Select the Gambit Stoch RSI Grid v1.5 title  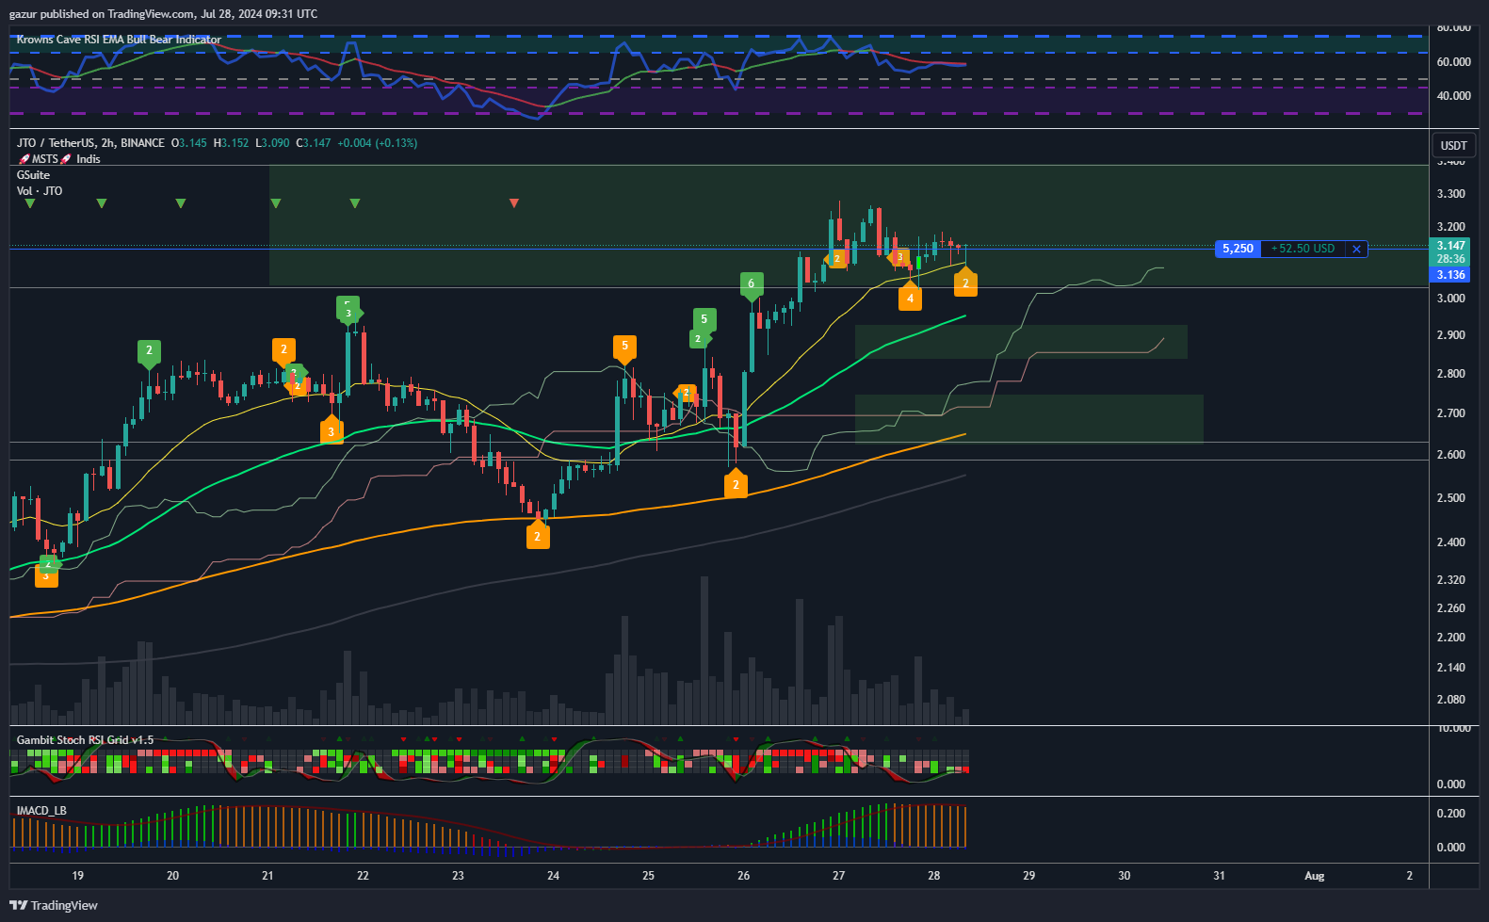(85, 740)
